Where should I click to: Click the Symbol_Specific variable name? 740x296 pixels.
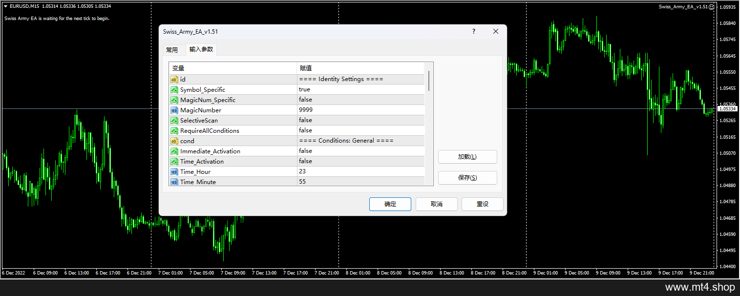203,90
